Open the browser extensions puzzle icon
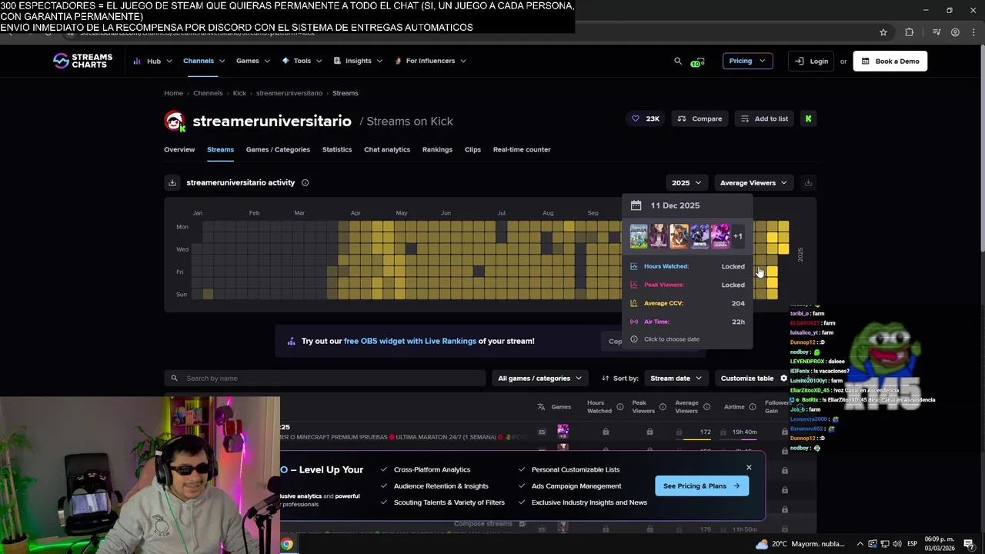Viewport: 985px width, 554px height. [x=910, y=32]
